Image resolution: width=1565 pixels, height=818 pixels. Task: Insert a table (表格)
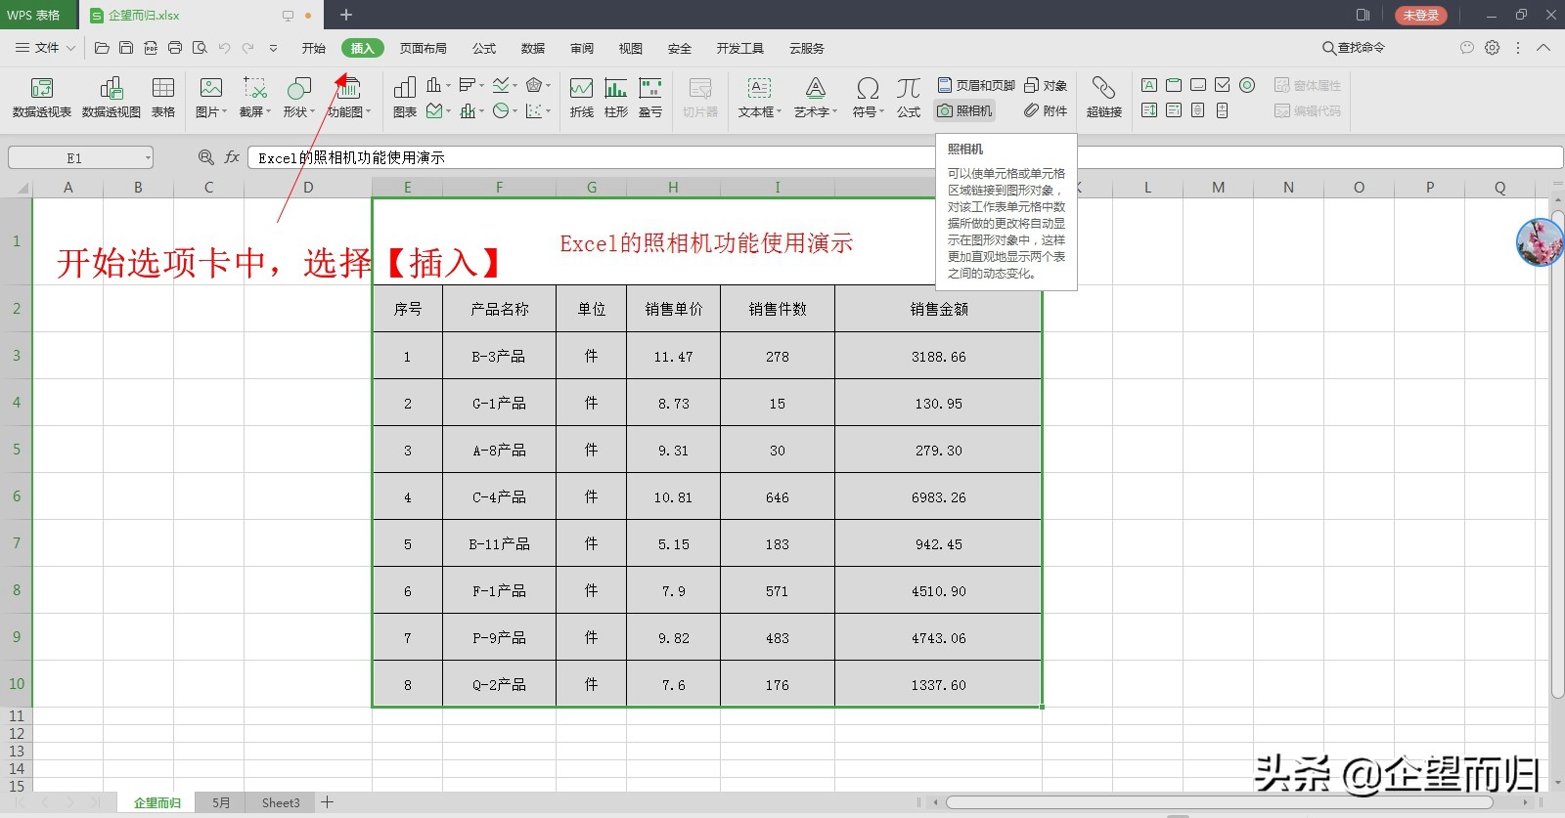pos(163,98)
